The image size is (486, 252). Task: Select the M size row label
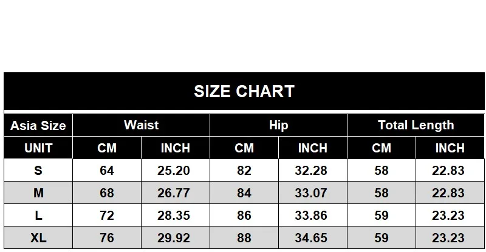pyautogui.click(x=38, y=193)
